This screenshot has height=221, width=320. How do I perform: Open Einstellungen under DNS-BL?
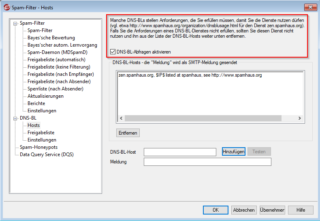[x=42, y=140]
